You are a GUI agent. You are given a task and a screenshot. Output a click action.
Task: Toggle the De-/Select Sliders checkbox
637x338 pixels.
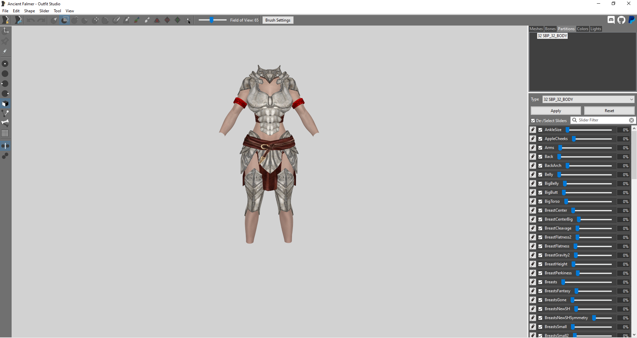(x=533, y=121)
